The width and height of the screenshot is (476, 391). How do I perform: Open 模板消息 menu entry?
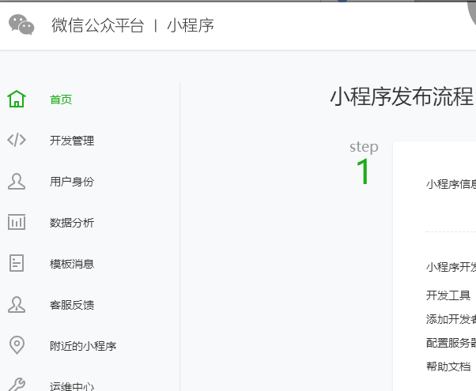pyautogui.click(x=72, y=264)
